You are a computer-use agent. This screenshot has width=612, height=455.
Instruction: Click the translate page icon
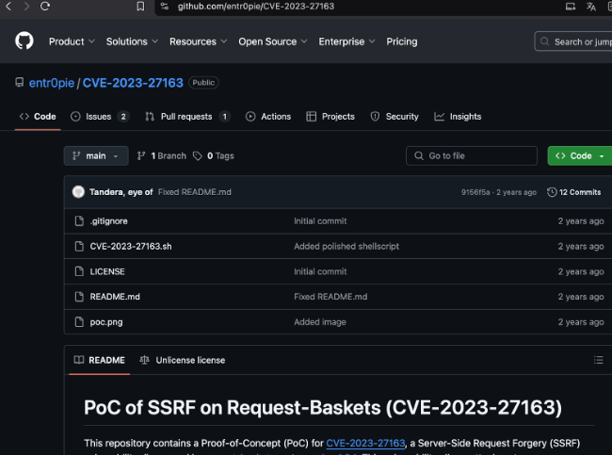coord(591,7)
